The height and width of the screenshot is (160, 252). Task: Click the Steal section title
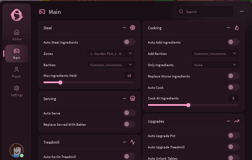pyautogui.click(x=47, y=28)
